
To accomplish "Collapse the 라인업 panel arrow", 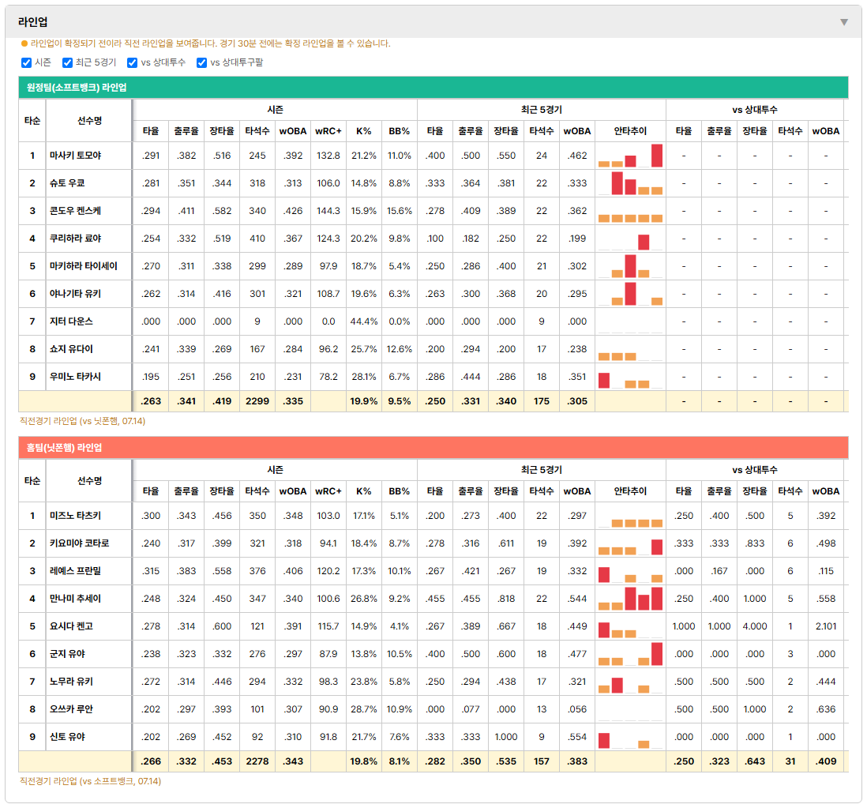I will tap(844, 22).
